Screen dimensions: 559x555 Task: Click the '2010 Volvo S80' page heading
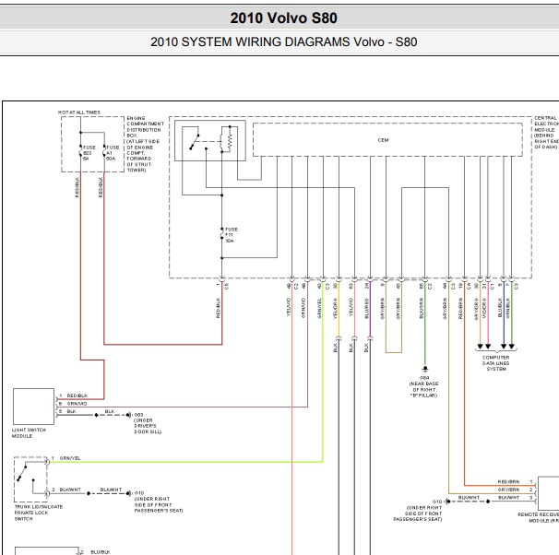tap(283, 18)
